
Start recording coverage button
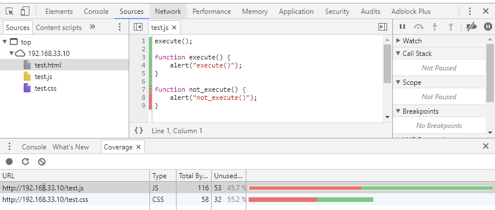9,162
